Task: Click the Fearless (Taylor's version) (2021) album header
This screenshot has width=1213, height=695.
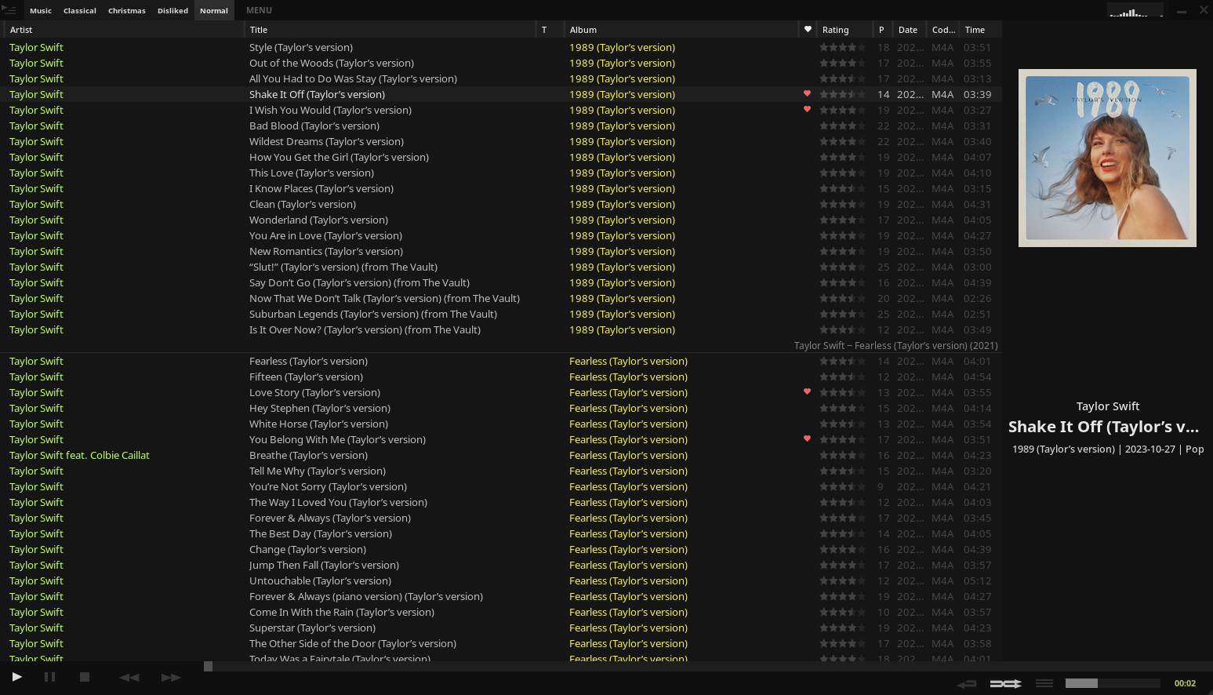Action: click(x=895, y=345)
